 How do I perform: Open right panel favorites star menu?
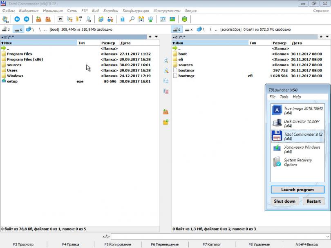321,37
